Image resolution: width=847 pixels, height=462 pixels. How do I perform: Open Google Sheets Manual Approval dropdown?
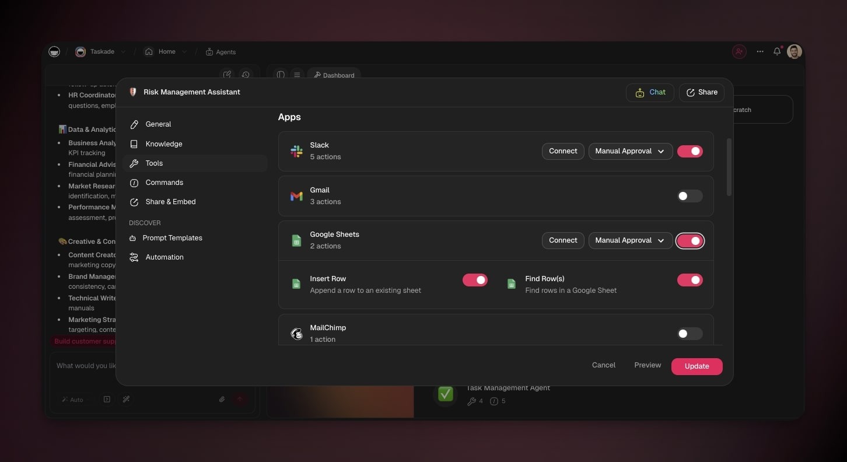tap(630, 240)
